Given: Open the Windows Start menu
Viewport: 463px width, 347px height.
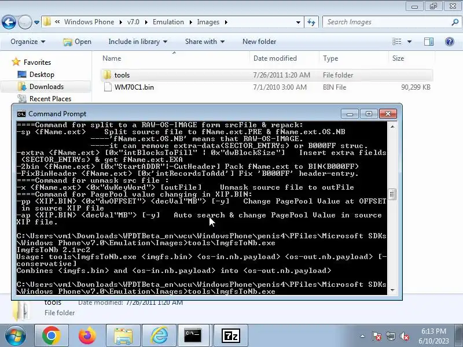Looking at the screenshot, I should [16, 336].
